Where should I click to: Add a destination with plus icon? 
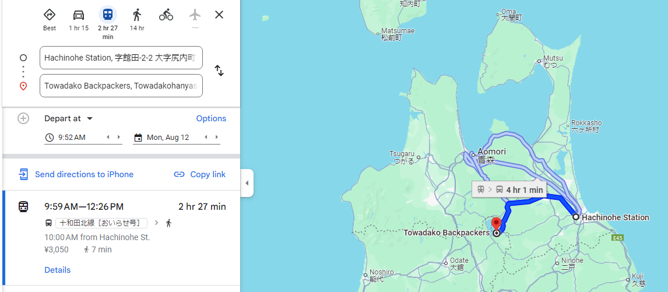(23, 118)
